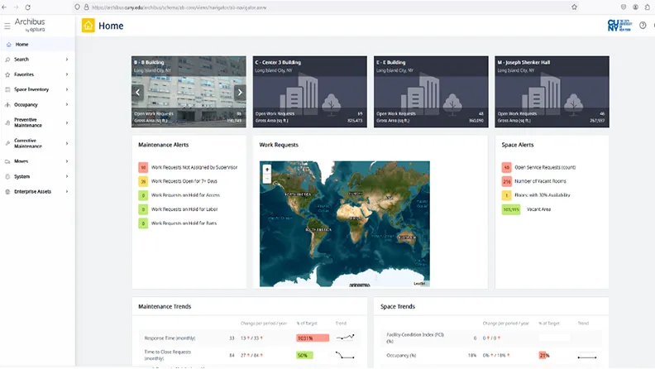Click green Vacant Area value badge

click(x=511, y=209)
